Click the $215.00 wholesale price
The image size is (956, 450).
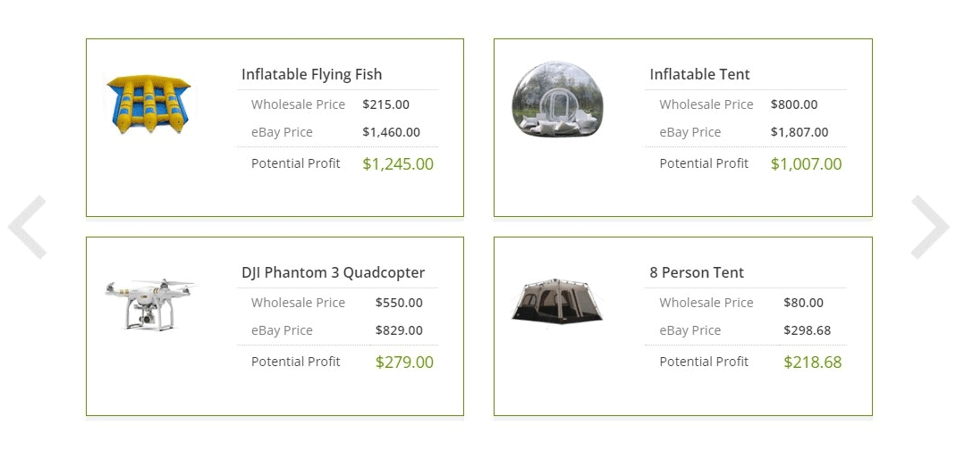point(385,104)
